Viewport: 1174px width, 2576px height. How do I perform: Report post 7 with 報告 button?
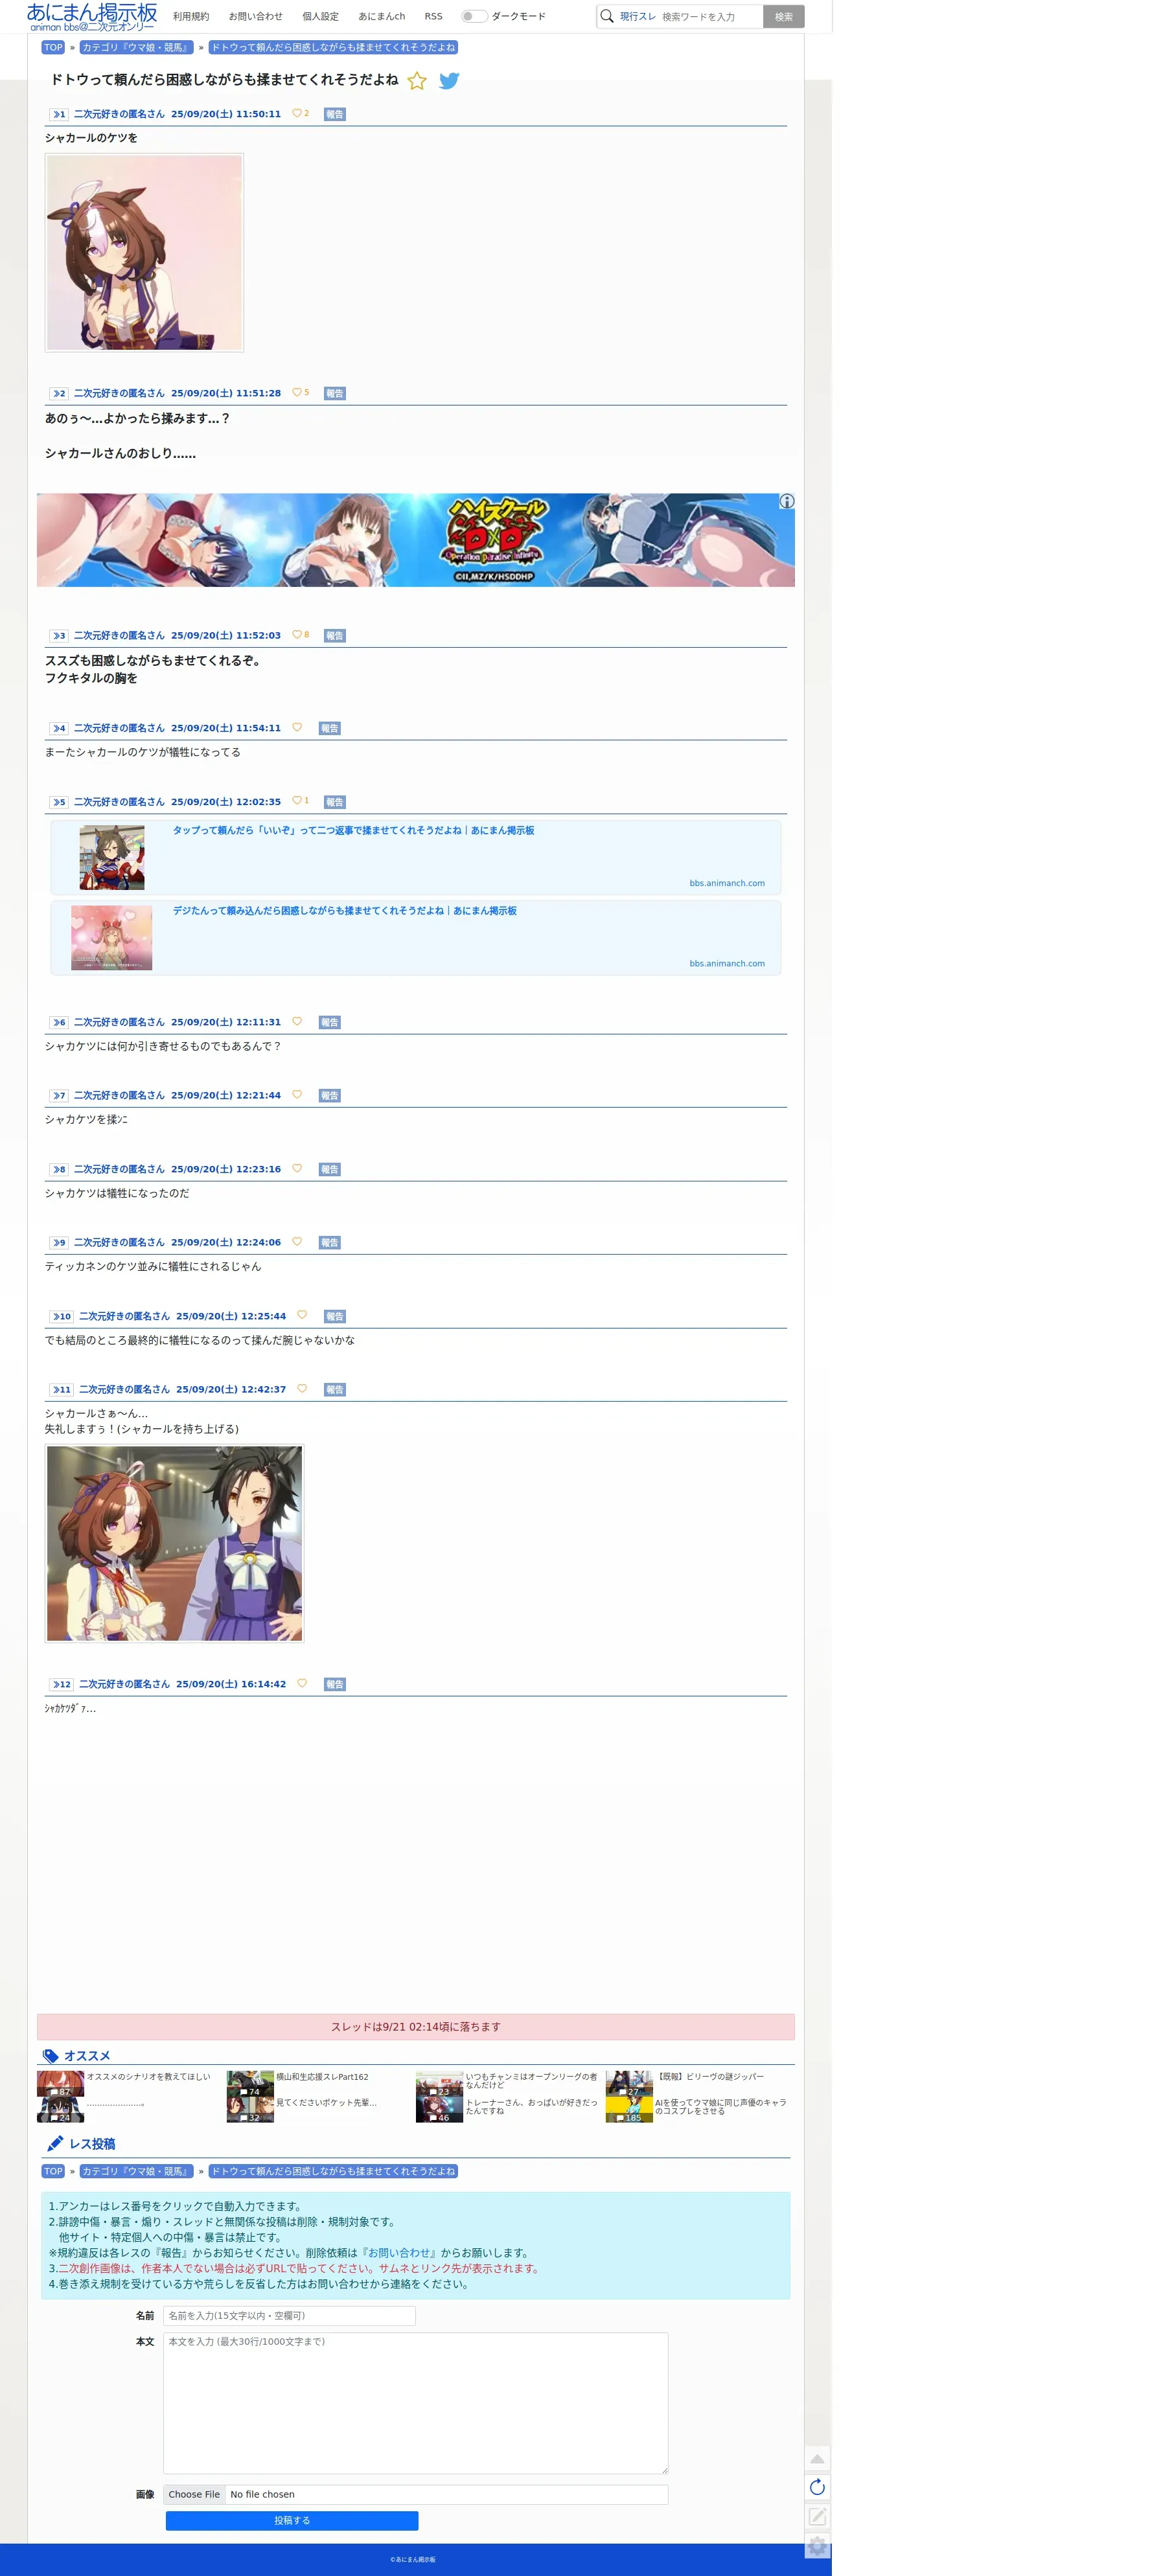pos(330,1096)
